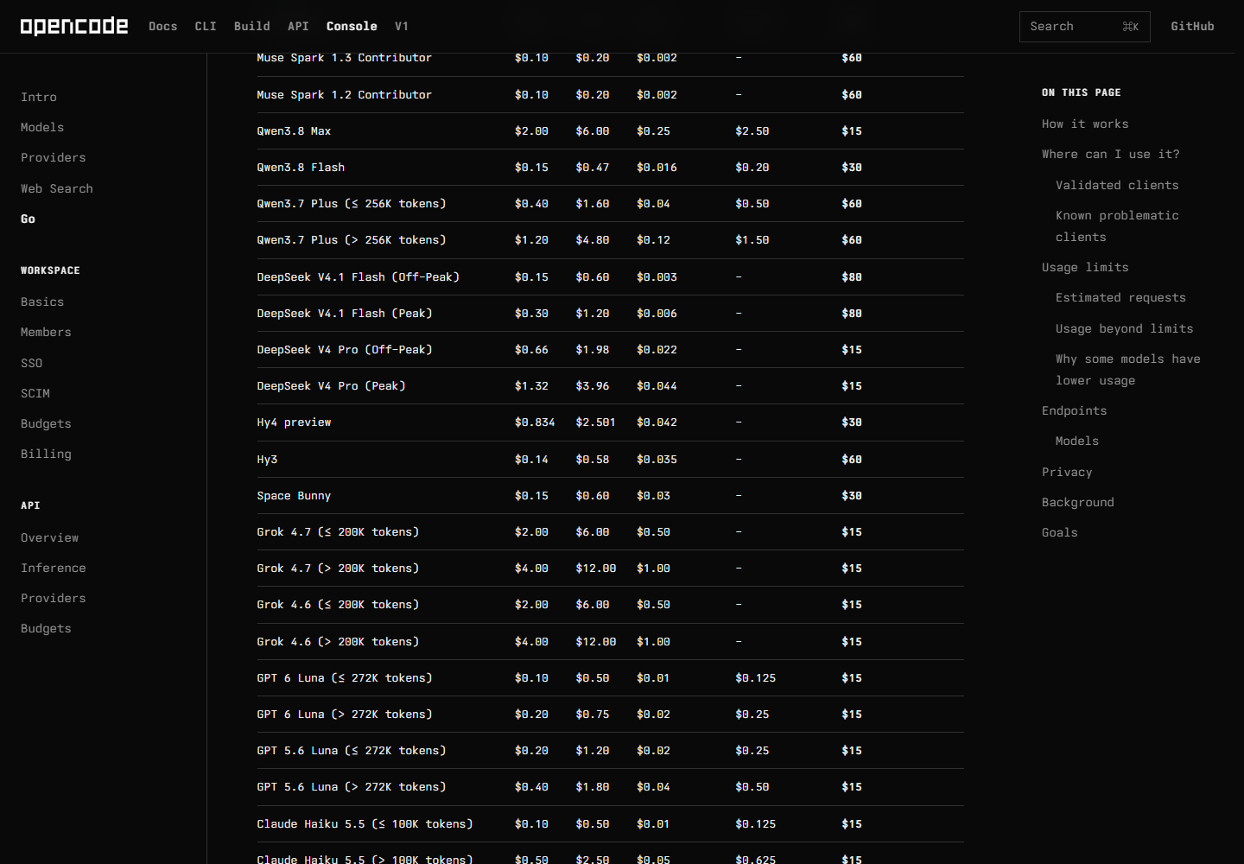Click the opencode logo
Viewport: 1244px width, 864px height.
tap(74, 26)
